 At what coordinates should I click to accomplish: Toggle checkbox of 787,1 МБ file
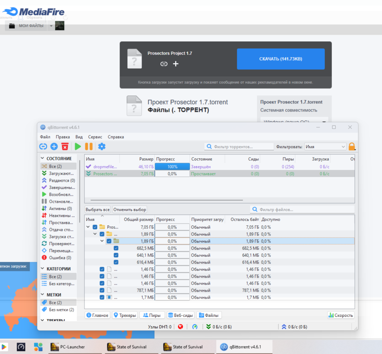[x=102, y=290]
